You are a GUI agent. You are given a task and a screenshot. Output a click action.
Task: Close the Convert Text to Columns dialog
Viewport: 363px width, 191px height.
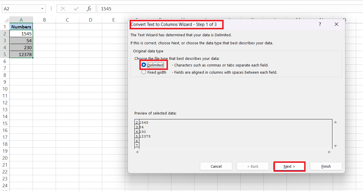point(336,24)
